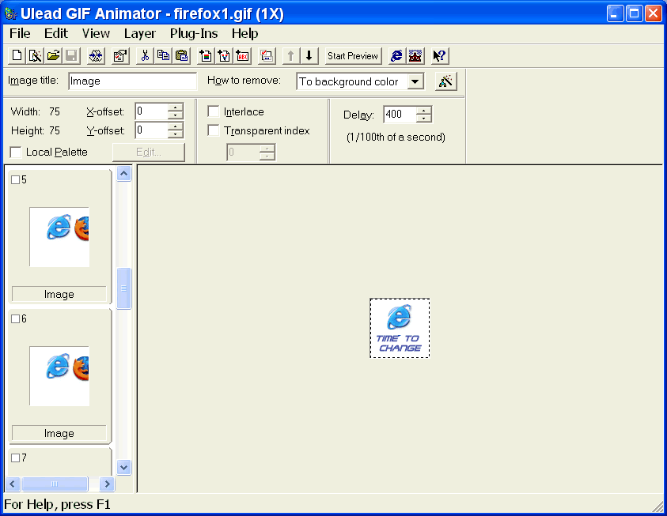Image resolution: width=667 pixels, height=516 pixels.
Task: Activate context help pointer icon
Action: 439,55
